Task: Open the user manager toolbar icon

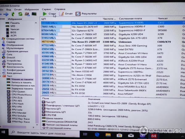Action: tap(27, 14)
